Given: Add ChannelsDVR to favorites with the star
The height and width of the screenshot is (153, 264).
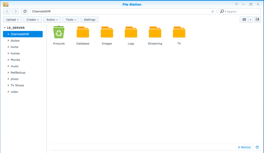Looking at the screenshot, I should (213, 11).
